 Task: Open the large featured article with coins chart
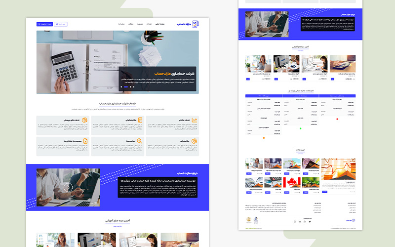338,169
